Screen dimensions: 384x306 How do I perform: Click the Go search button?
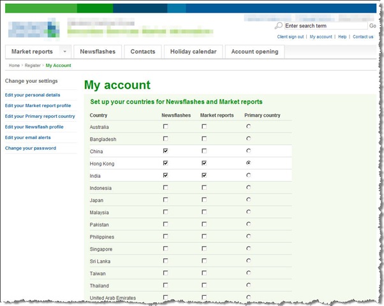pos(373,25)
